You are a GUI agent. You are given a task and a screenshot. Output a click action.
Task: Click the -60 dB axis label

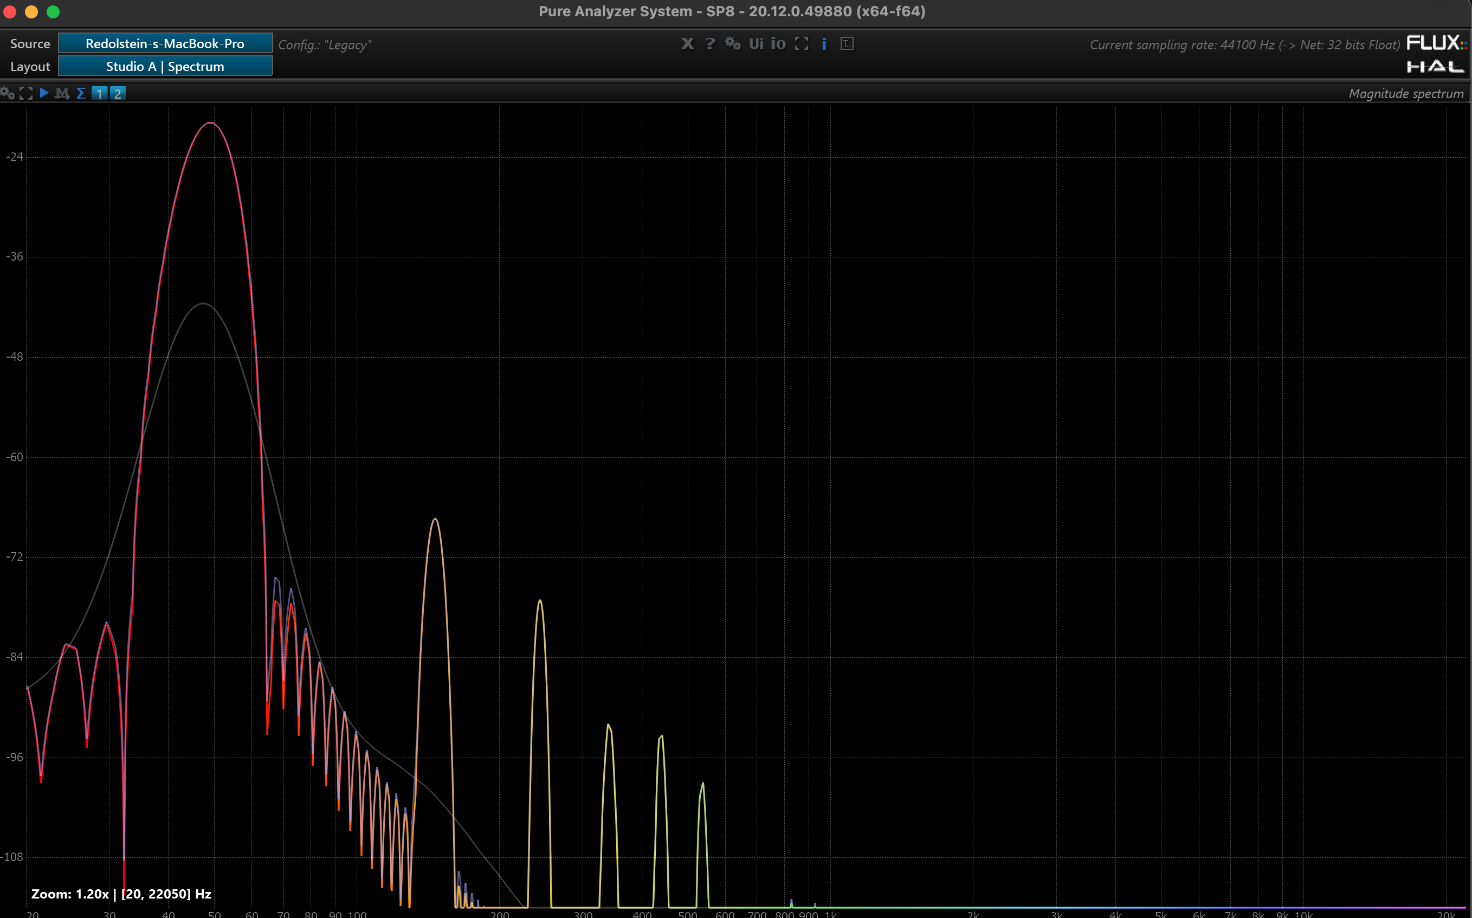[x=14, y=457]
